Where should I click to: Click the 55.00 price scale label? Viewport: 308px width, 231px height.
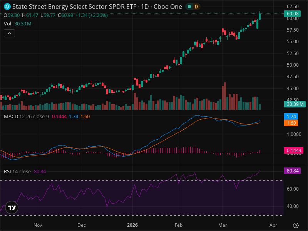[293, 42]
